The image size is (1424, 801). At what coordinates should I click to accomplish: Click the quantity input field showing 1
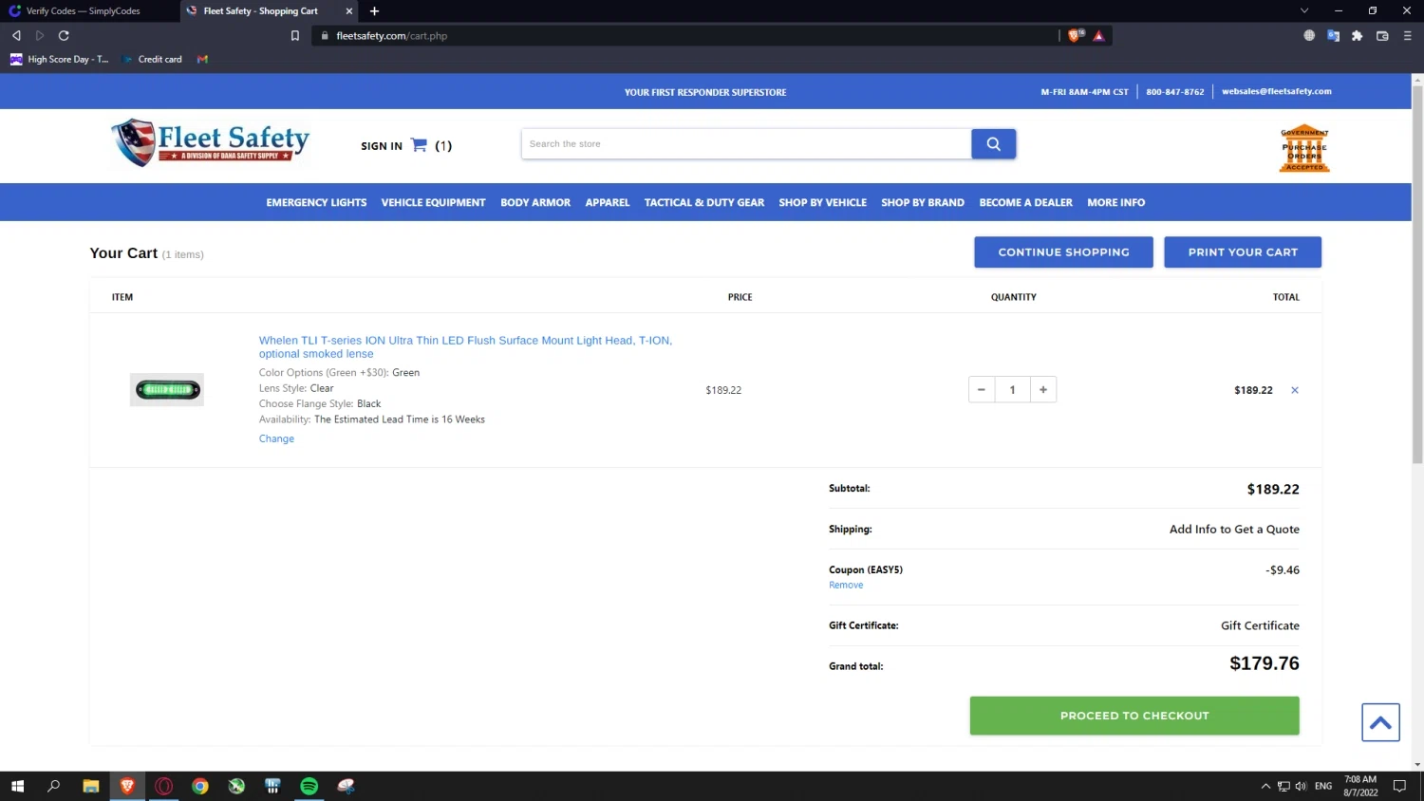coord(1012,390)
